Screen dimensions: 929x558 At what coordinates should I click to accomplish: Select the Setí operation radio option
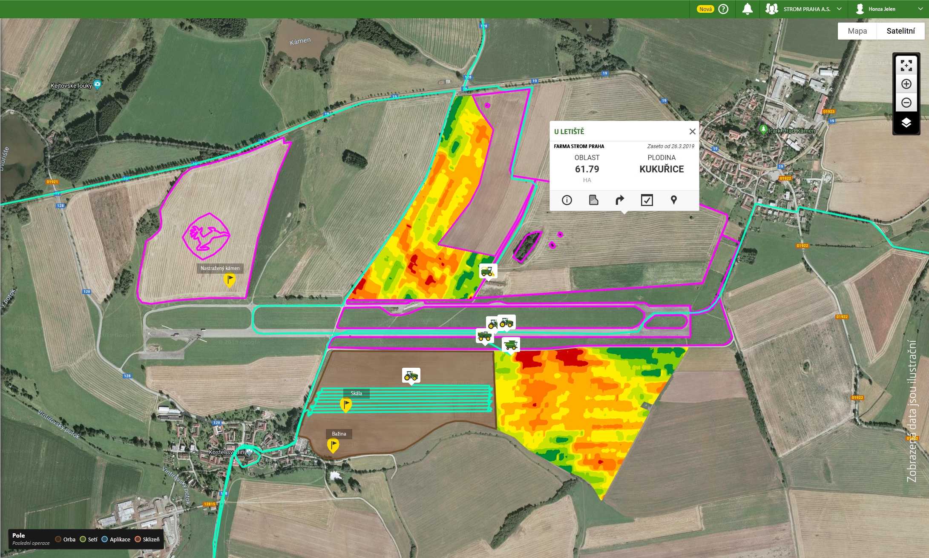tap(83, 539)
